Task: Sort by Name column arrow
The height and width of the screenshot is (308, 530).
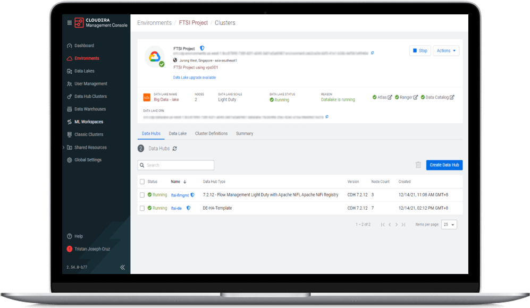Action: click(185, 182)
